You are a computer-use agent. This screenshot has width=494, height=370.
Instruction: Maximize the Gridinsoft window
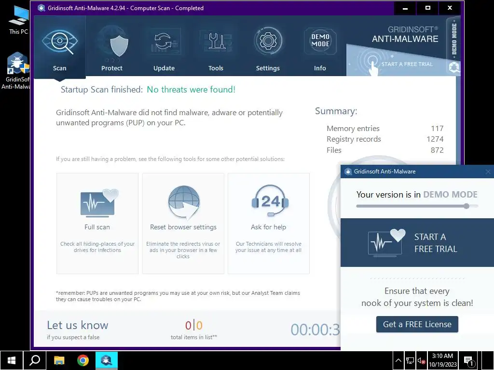(x=428, y=8)
